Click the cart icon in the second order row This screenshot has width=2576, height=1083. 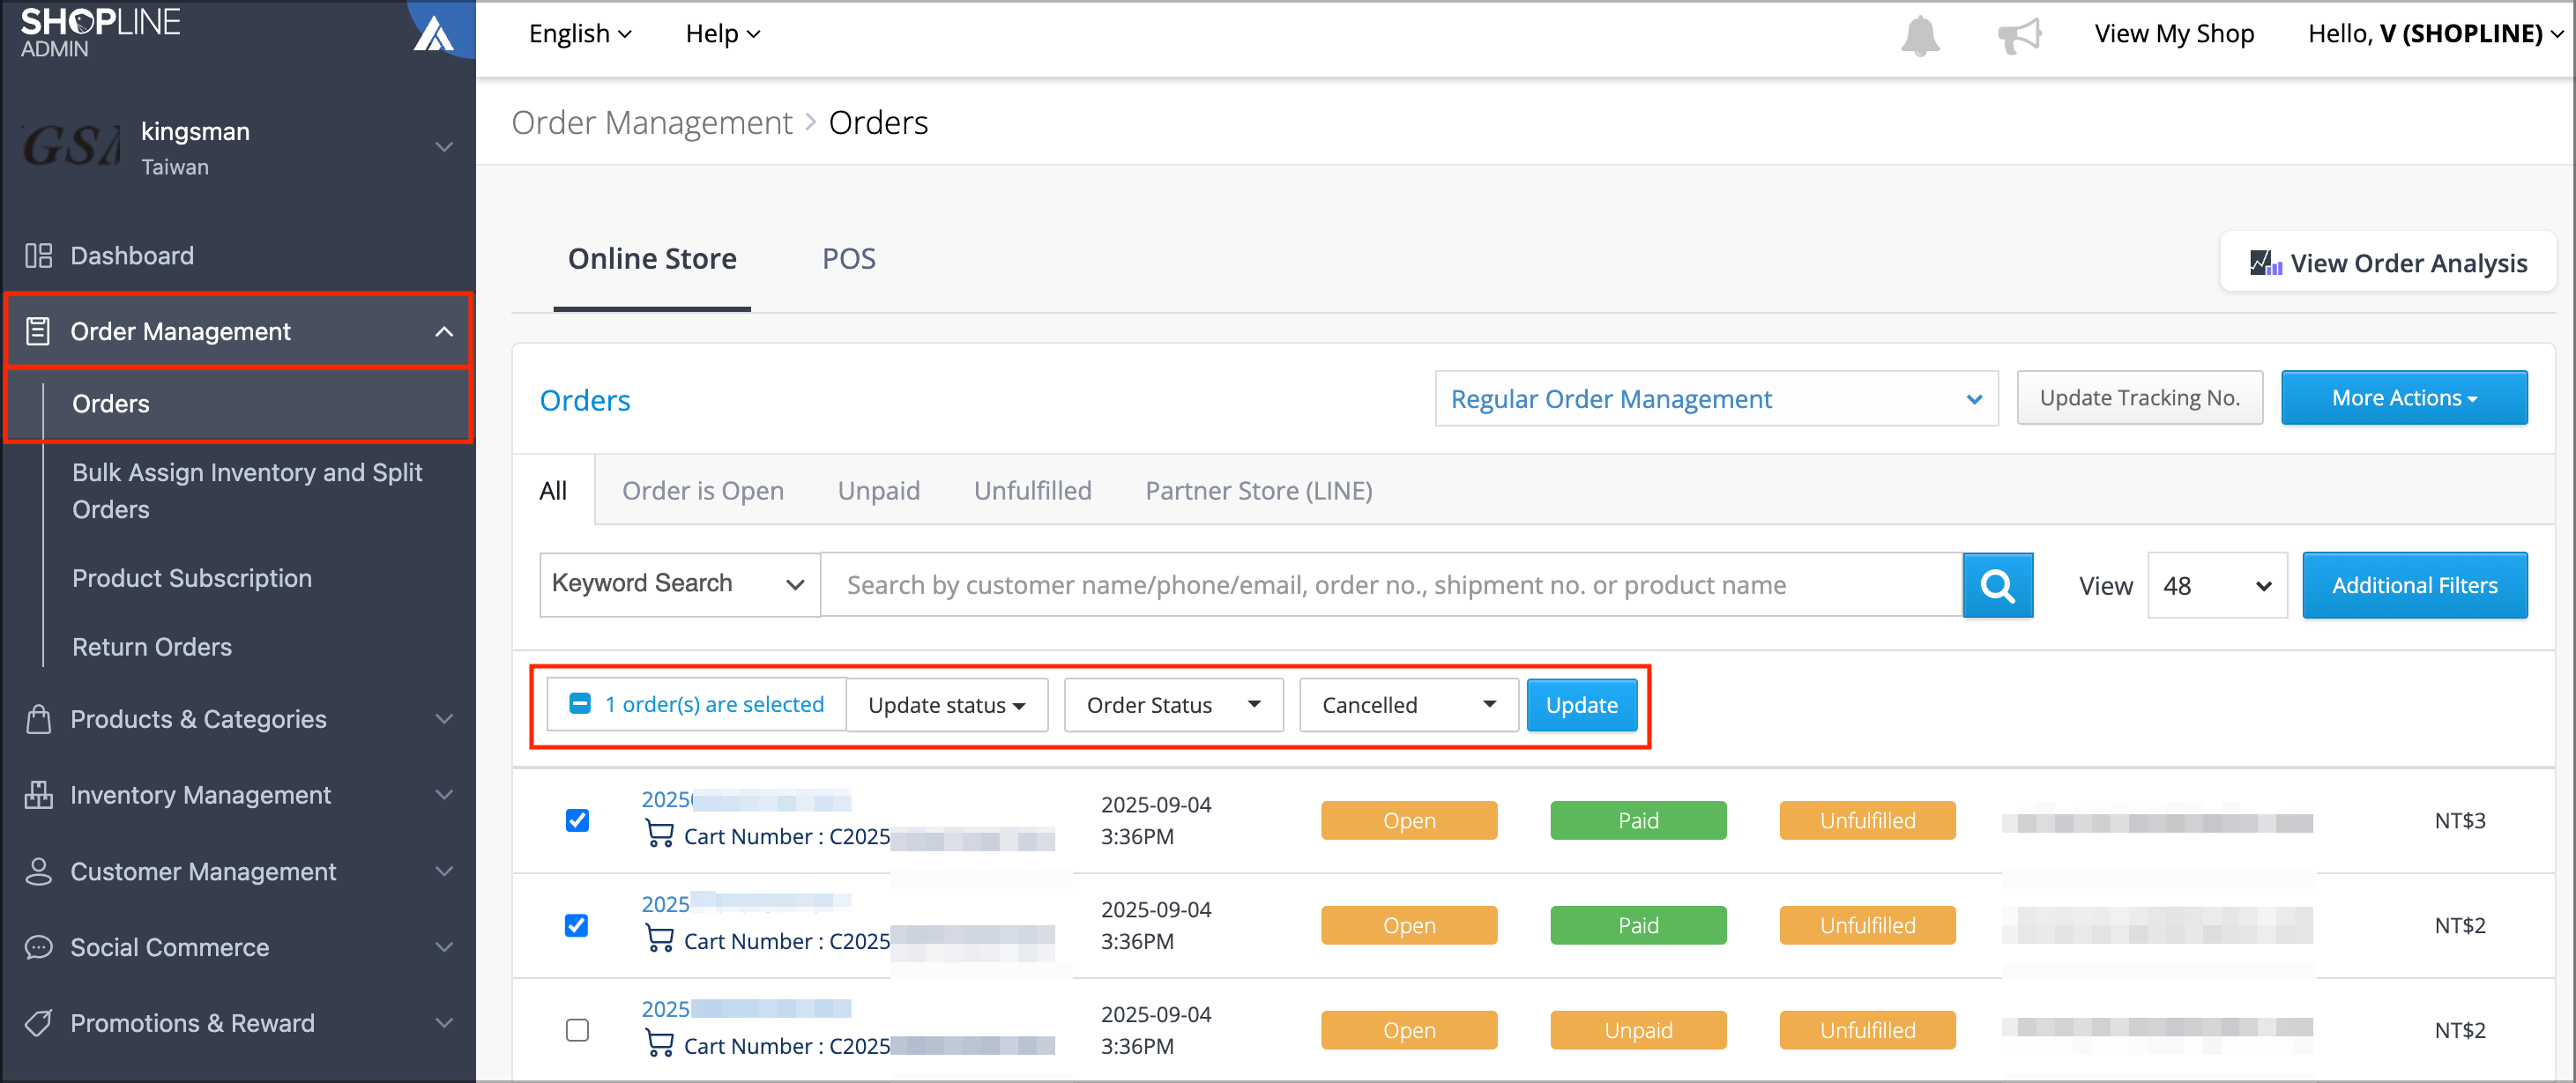click(x=659, y=939)
